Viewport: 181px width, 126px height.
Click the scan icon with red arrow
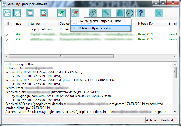point(44,13)
